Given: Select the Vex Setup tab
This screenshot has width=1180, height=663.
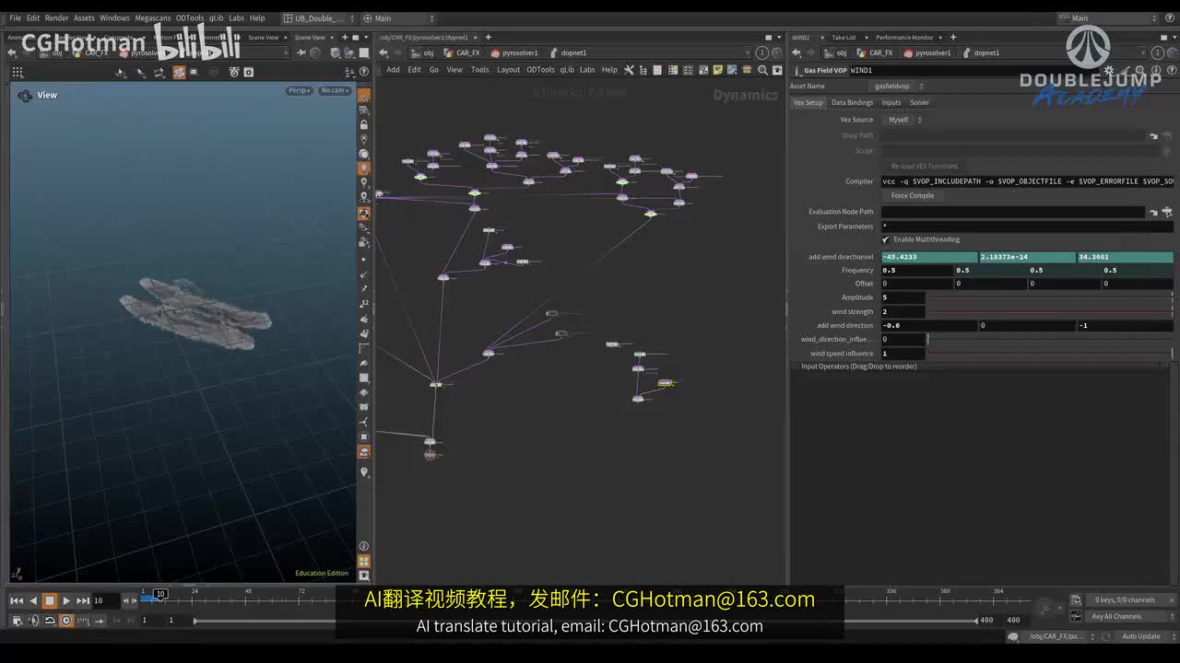Looking at the screenshot, I should [x=808, y=102].
